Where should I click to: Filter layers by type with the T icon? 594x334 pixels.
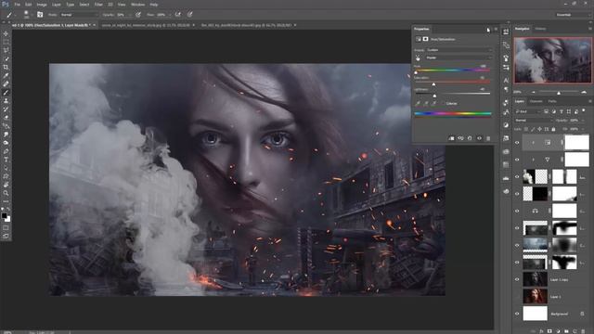[562, 111]
